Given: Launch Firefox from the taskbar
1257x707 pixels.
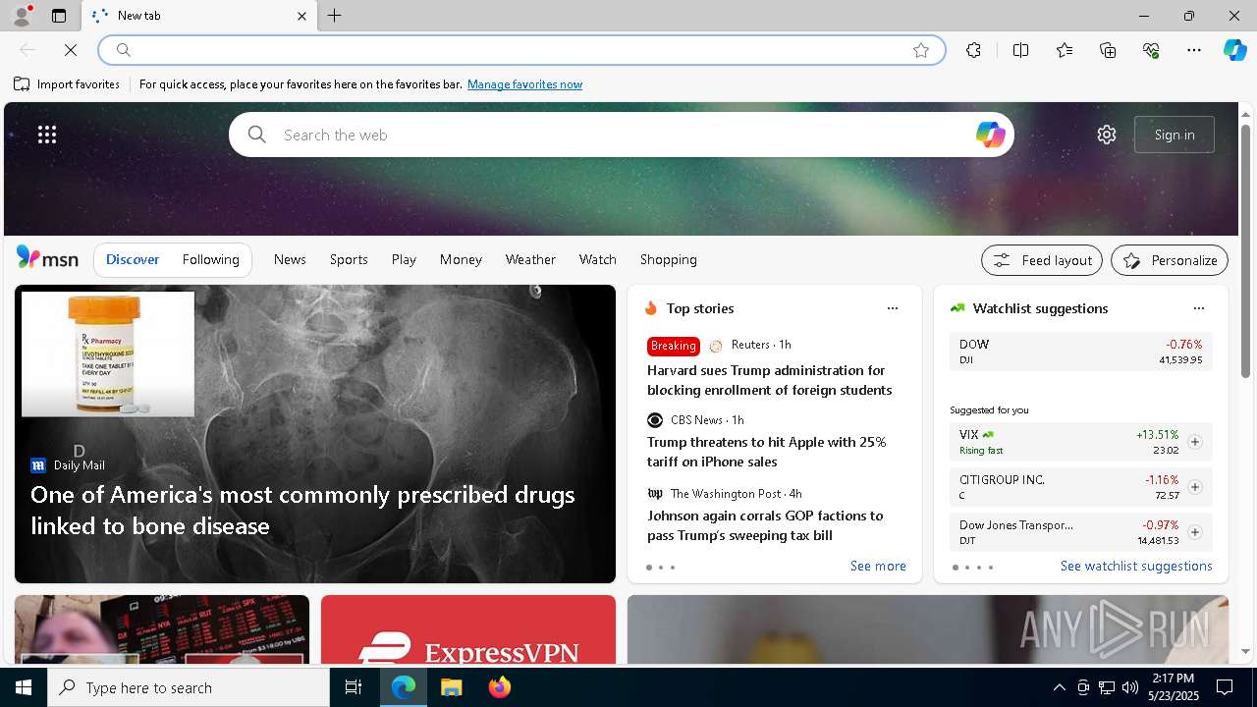Looking at the screenshot, I should 500,687.
